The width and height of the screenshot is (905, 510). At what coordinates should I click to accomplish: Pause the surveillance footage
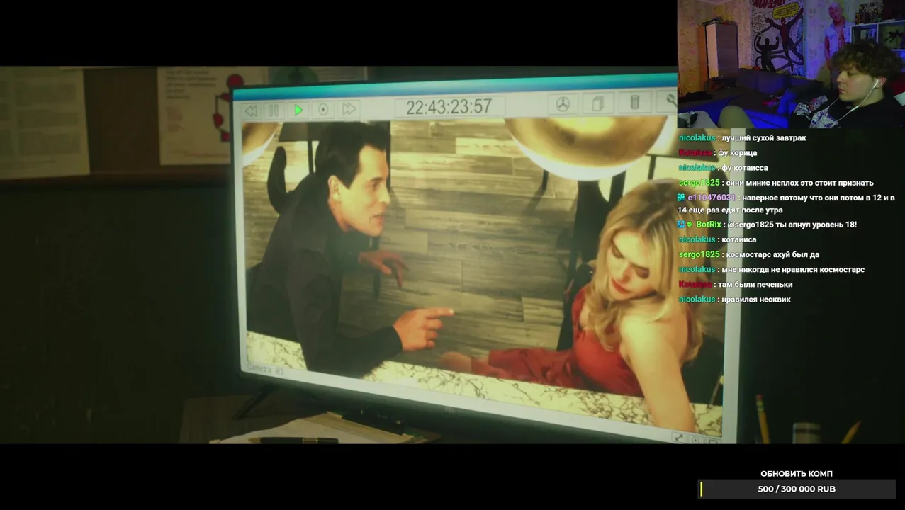[x=274, y=110]
